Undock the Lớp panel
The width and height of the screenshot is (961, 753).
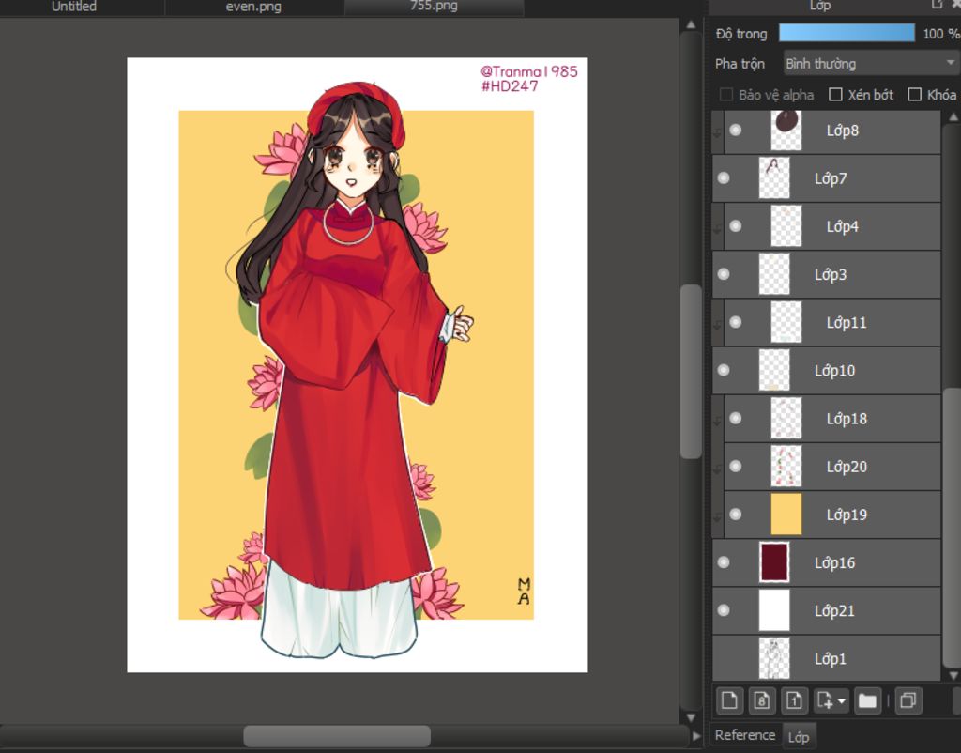coord(936,5)
